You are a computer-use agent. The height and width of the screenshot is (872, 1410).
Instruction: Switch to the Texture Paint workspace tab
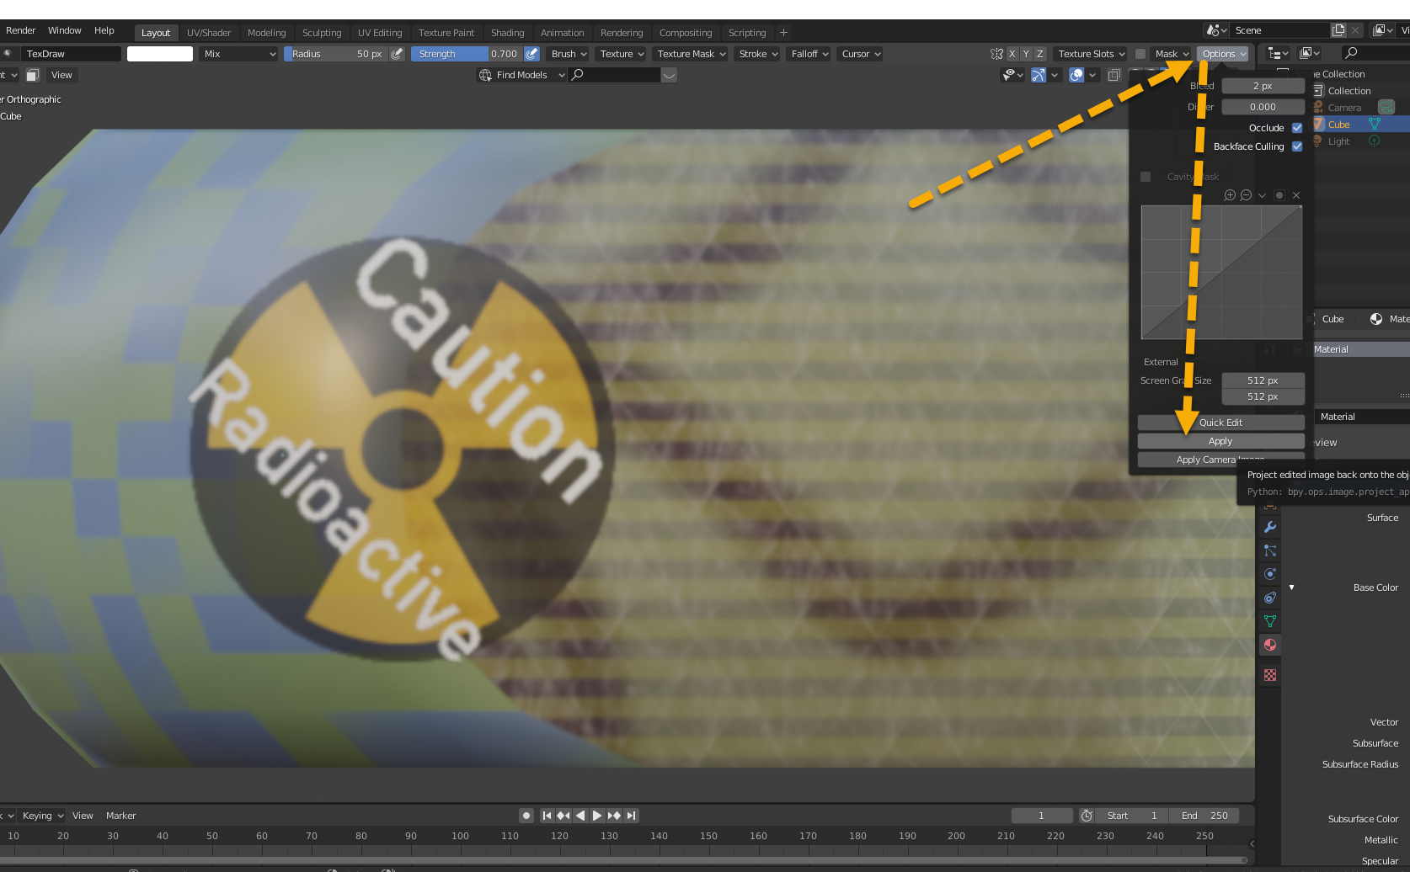coord(446,33)
